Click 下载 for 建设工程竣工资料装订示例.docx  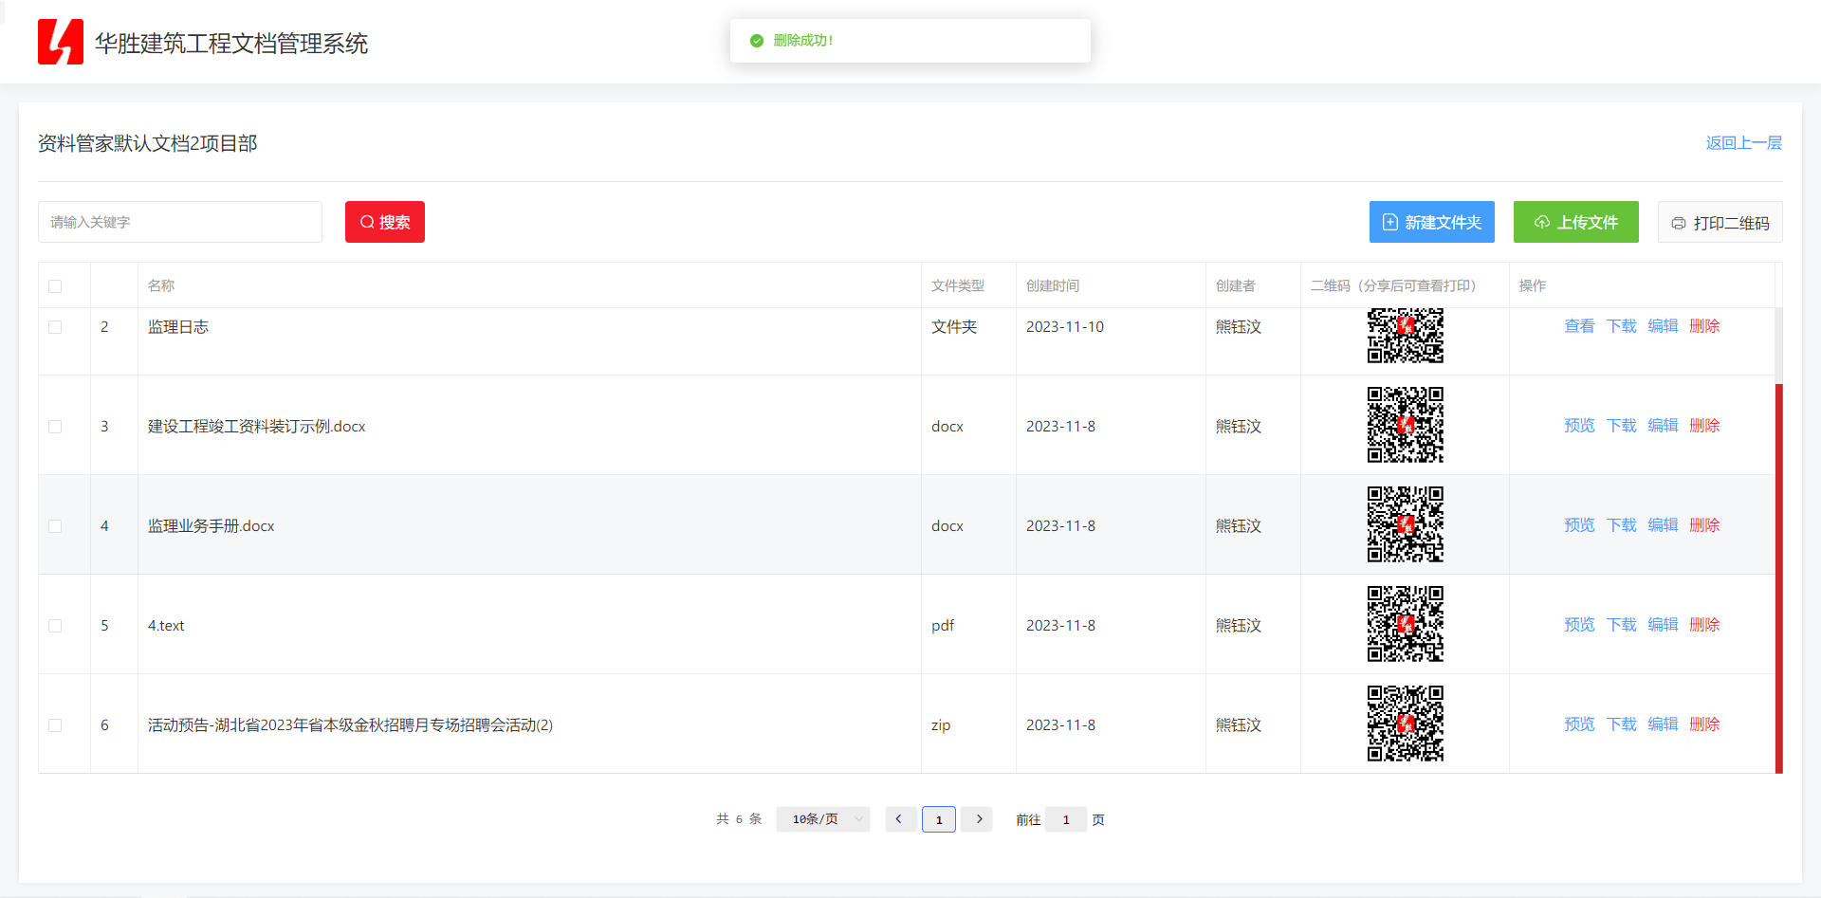tap(1622, 426)
